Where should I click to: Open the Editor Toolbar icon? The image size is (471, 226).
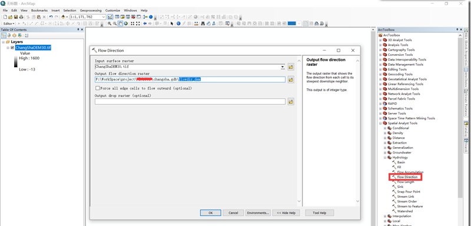[110, 17]
